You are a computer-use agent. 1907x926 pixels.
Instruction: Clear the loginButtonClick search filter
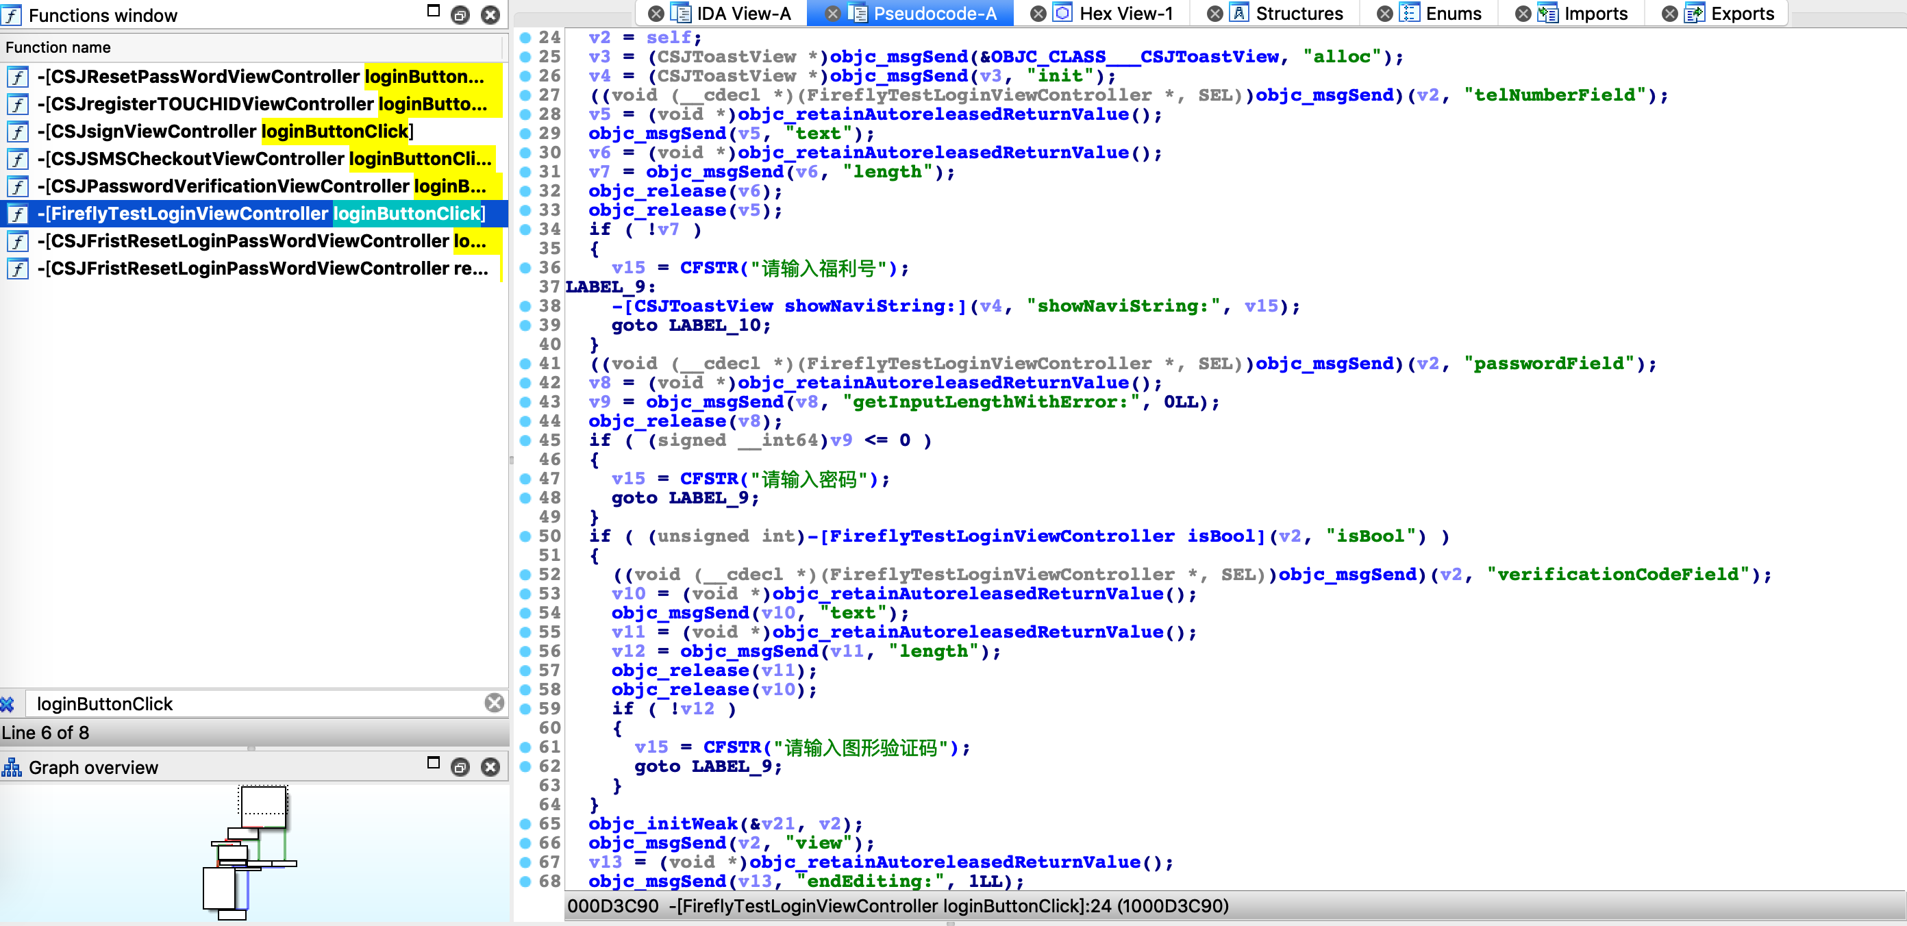click(494, 703)
